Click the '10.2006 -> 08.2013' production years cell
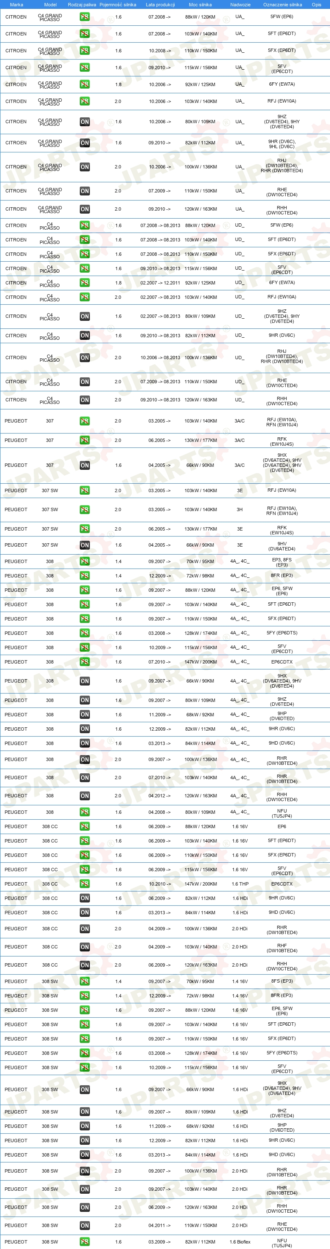330x1249 pixels. pos(160,358)
